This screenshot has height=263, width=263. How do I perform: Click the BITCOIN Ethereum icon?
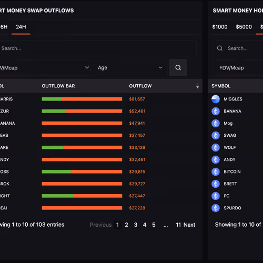tap(216, 171)
